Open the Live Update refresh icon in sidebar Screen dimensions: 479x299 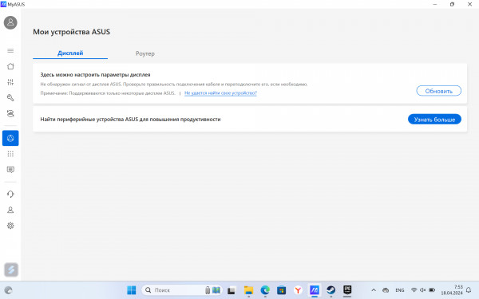tap(10, 113)
